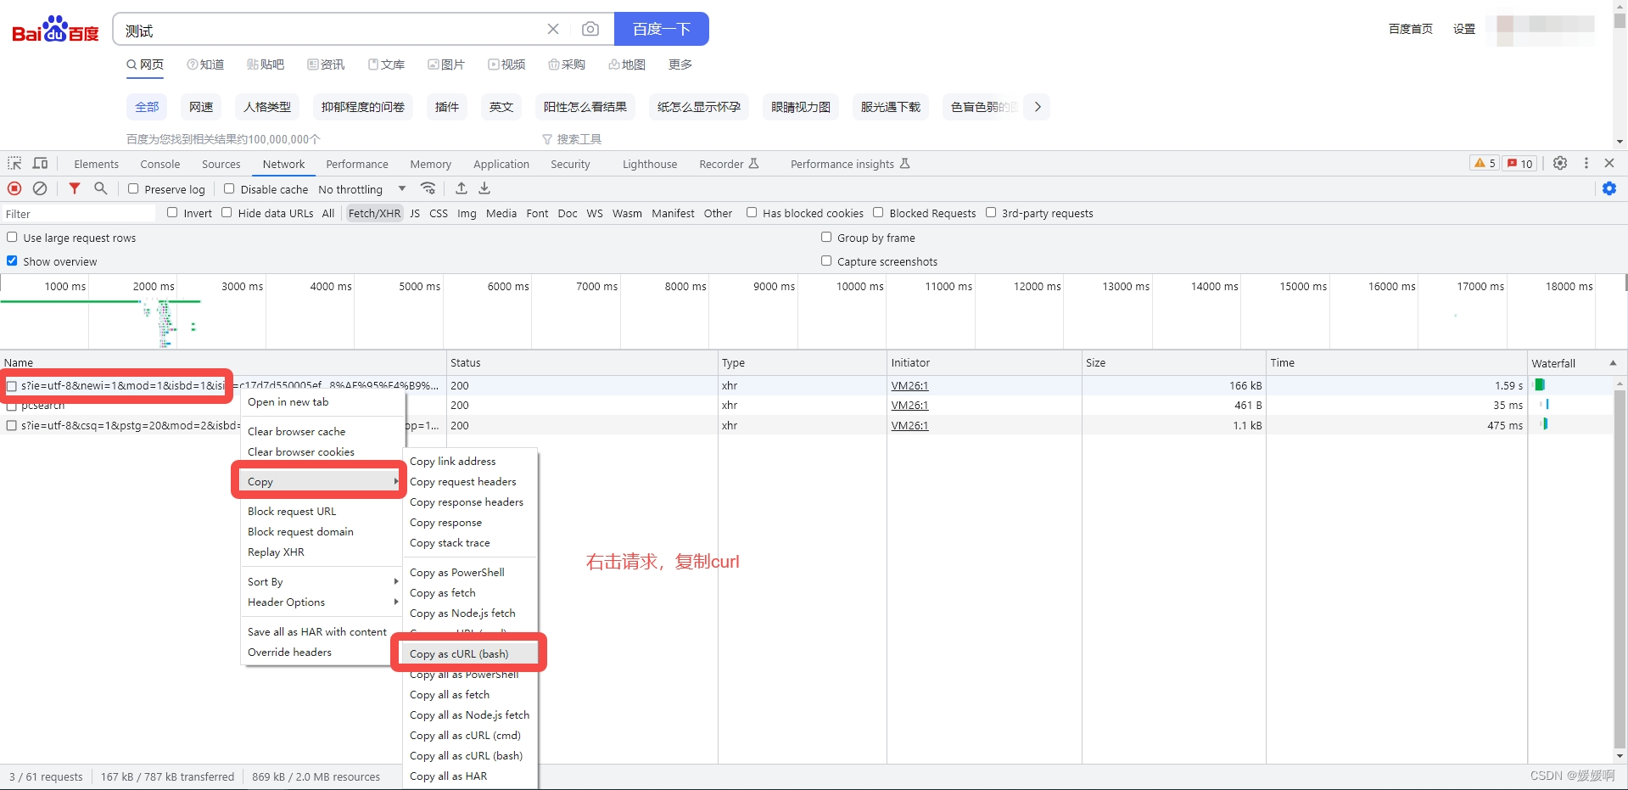The height and width of the screenshot is (790, 1628).
Task: Check 3rd-party requests checkbox
Action: (991, 212)
